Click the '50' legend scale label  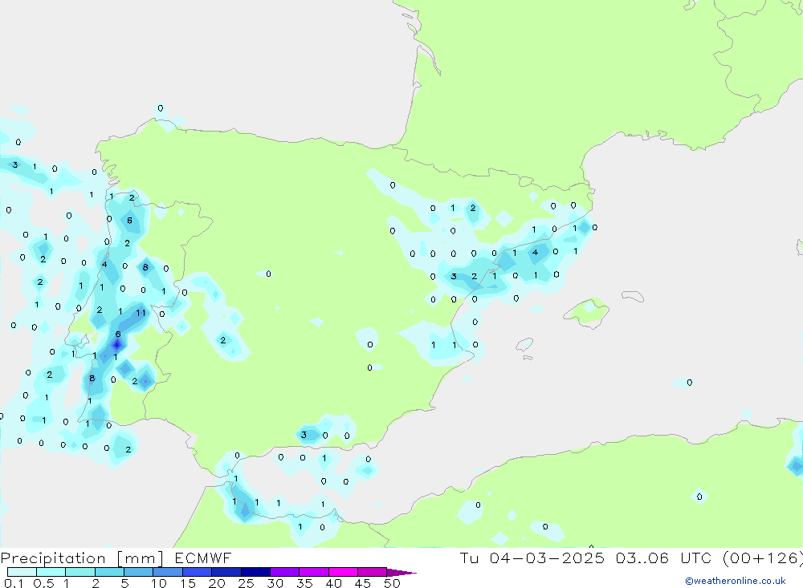point(392,583)
